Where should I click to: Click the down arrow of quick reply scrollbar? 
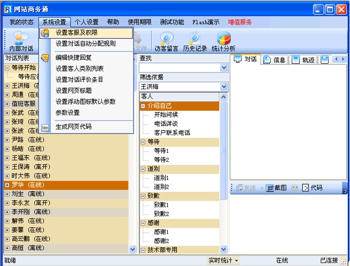223,249
